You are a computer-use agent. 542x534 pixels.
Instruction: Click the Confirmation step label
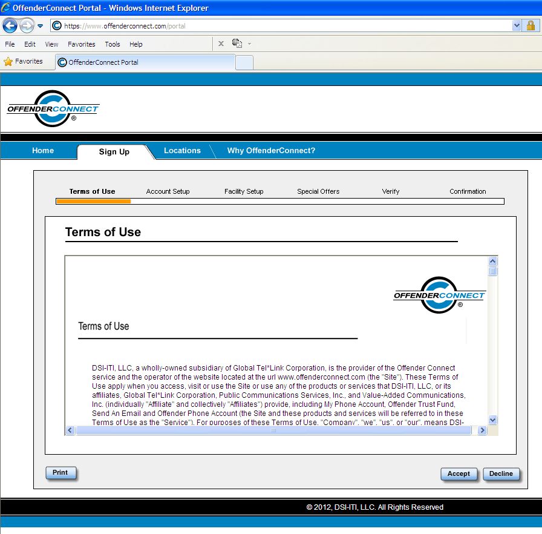click(x=468, y=191)
